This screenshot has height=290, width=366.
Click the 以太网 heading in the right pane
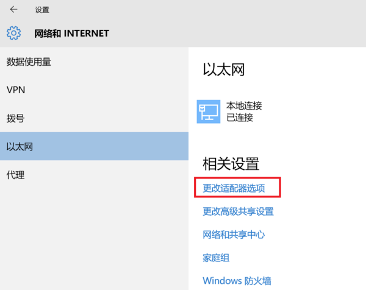223,69
